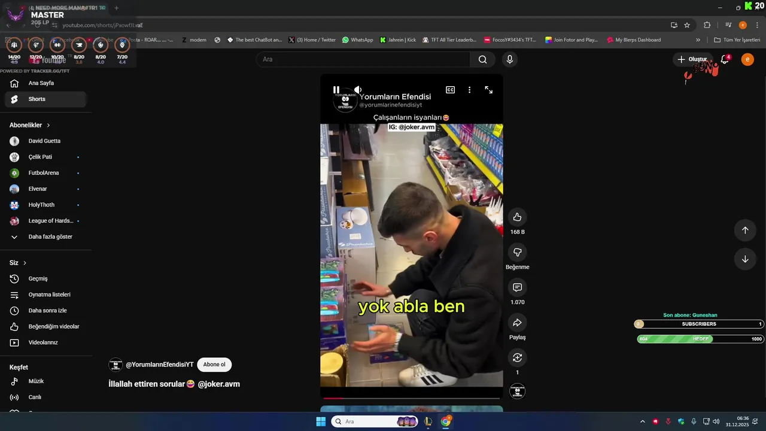The width and height of the screenshot is (766, 431).
Task: Go to Ana Sayfa in the sidebar
Action: point(45,83)
